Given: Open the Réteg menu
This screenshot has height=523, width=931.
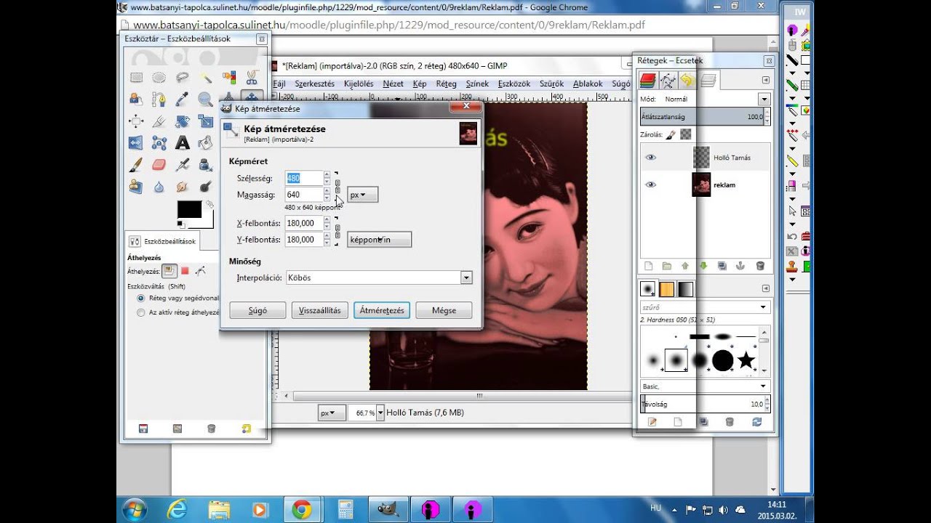Looking at the screenshot, I should (x=446, y=84).
